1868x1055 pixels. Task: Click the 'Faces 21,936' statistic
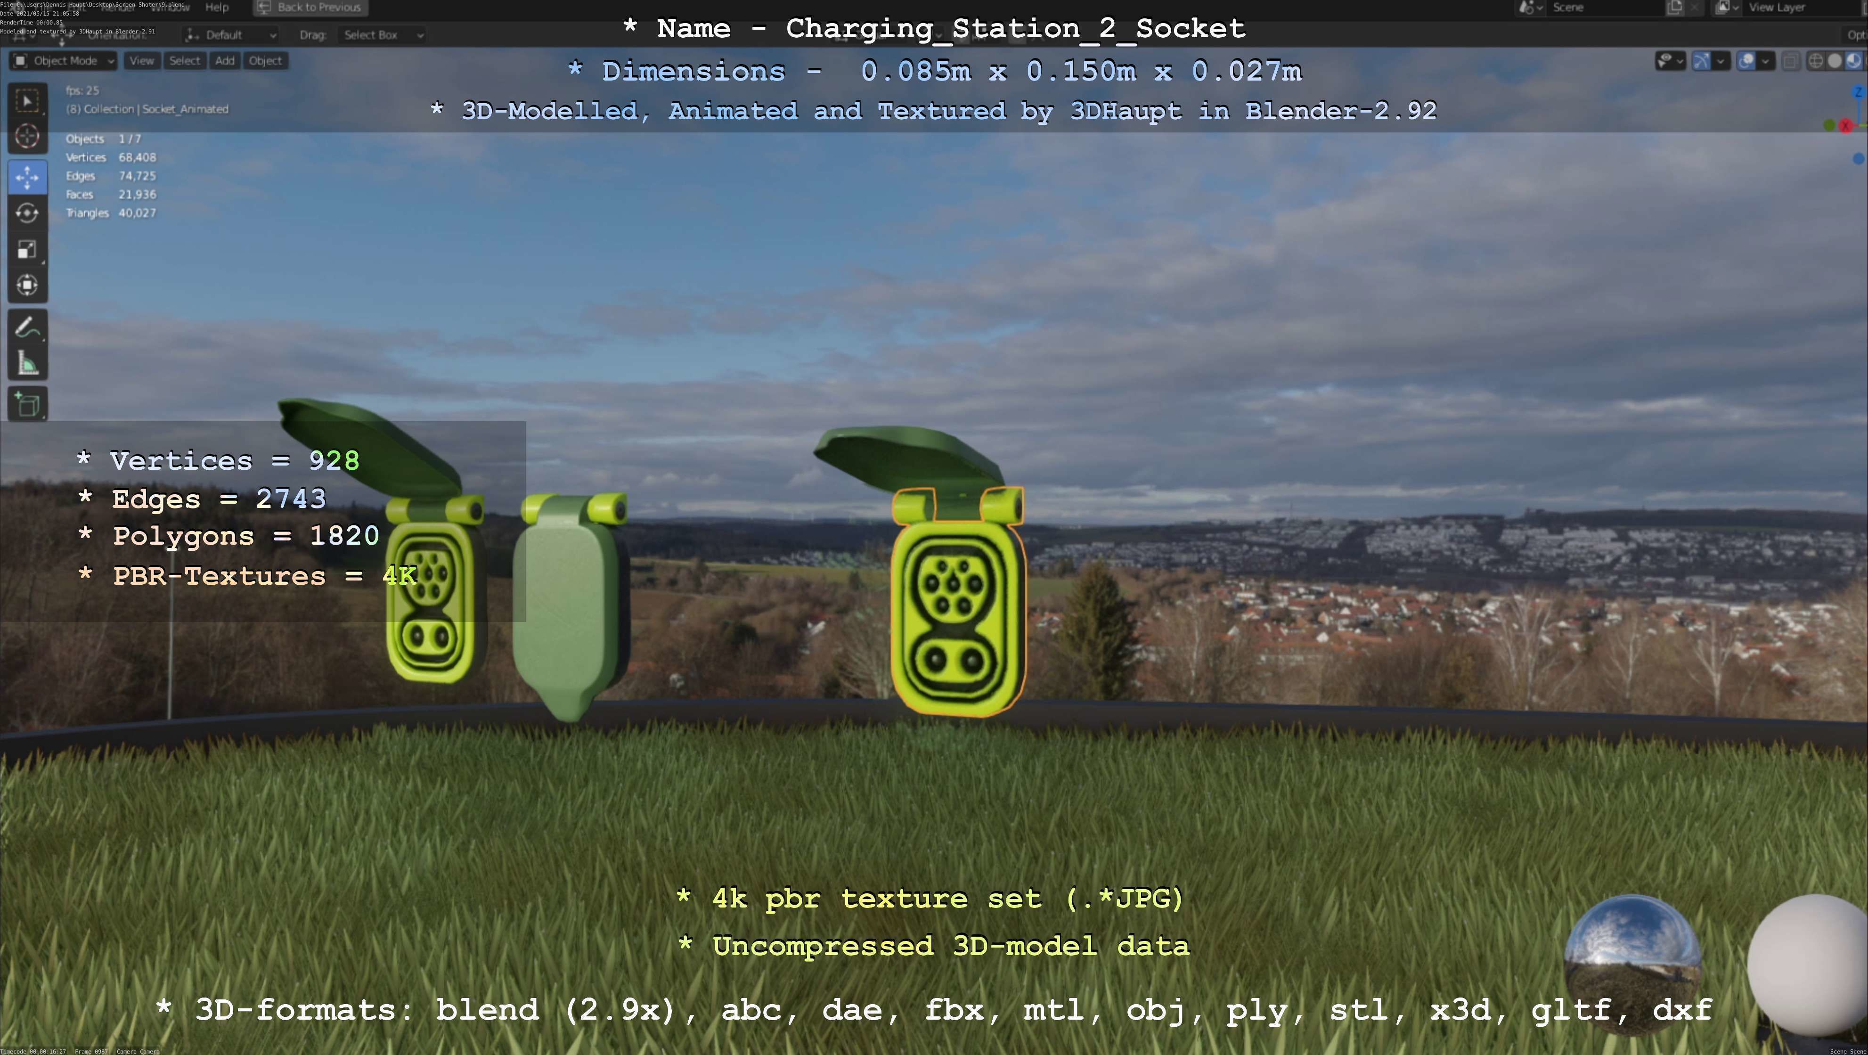pyautogui.click(x=110, y=194)
